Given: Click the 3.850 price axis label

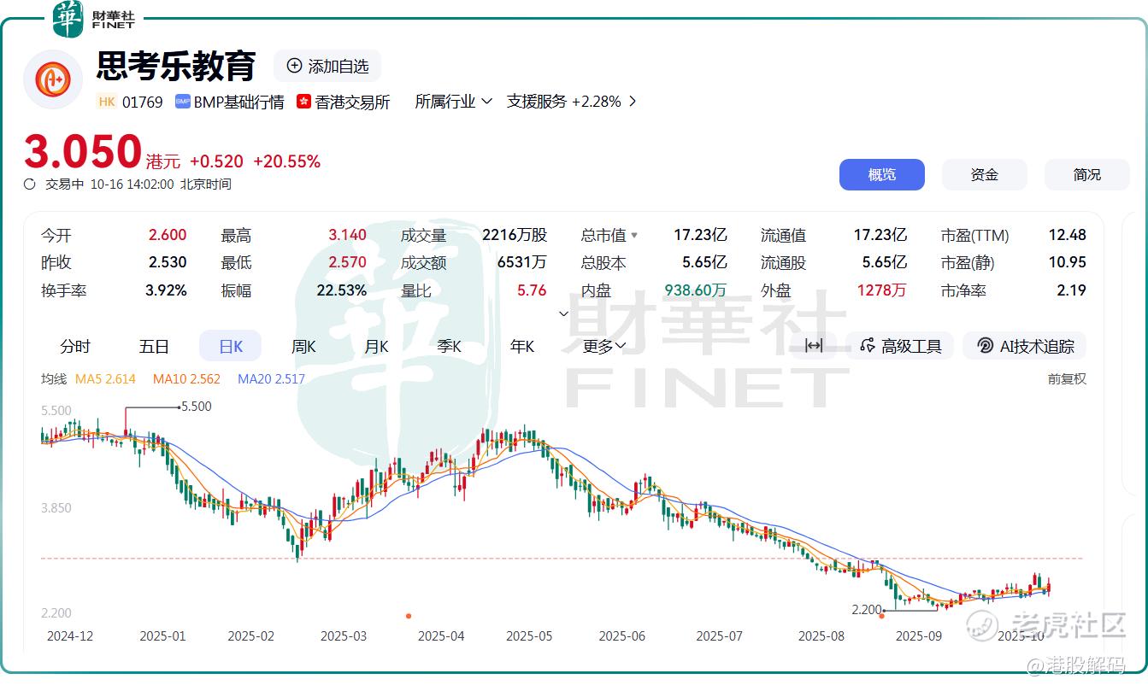Looking at the screenshot, I should tap(56, 508).
